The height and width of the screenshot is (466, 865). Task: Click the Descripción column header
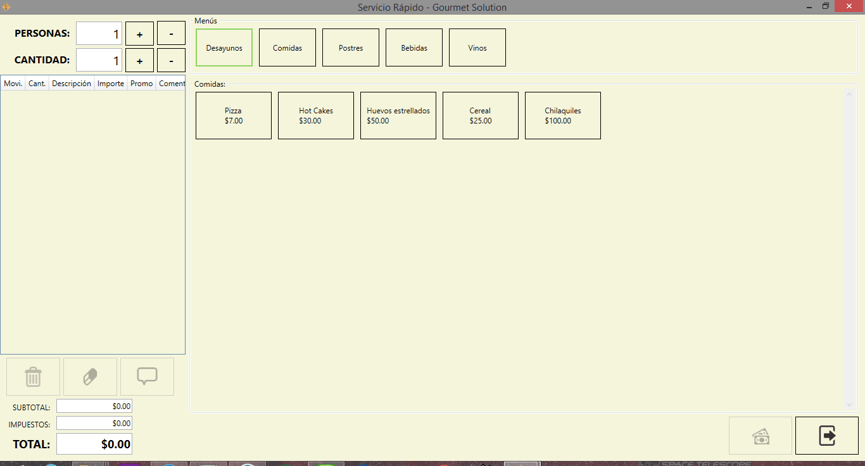tap(72, 84)
